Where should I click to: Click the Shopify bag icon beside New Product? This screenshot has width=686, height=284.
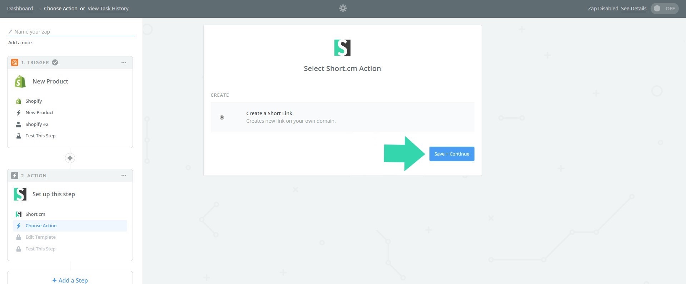pyautogui.click(x=20, y=81)
